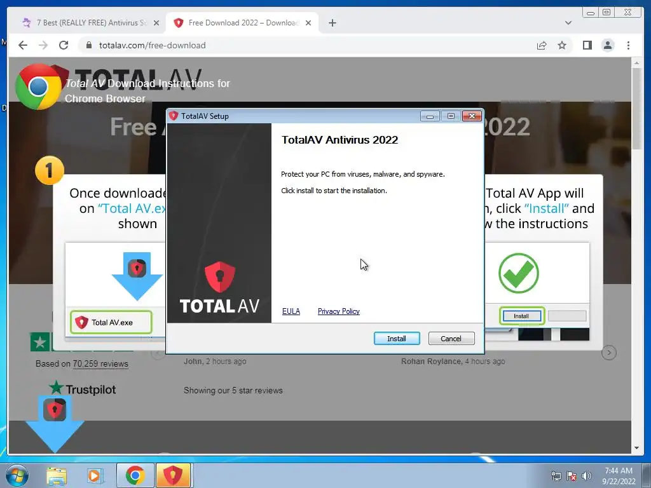Screen dimensions: 651x488
Task: Select the Free Download 2022 tab
Action: [x=242, y=23]
